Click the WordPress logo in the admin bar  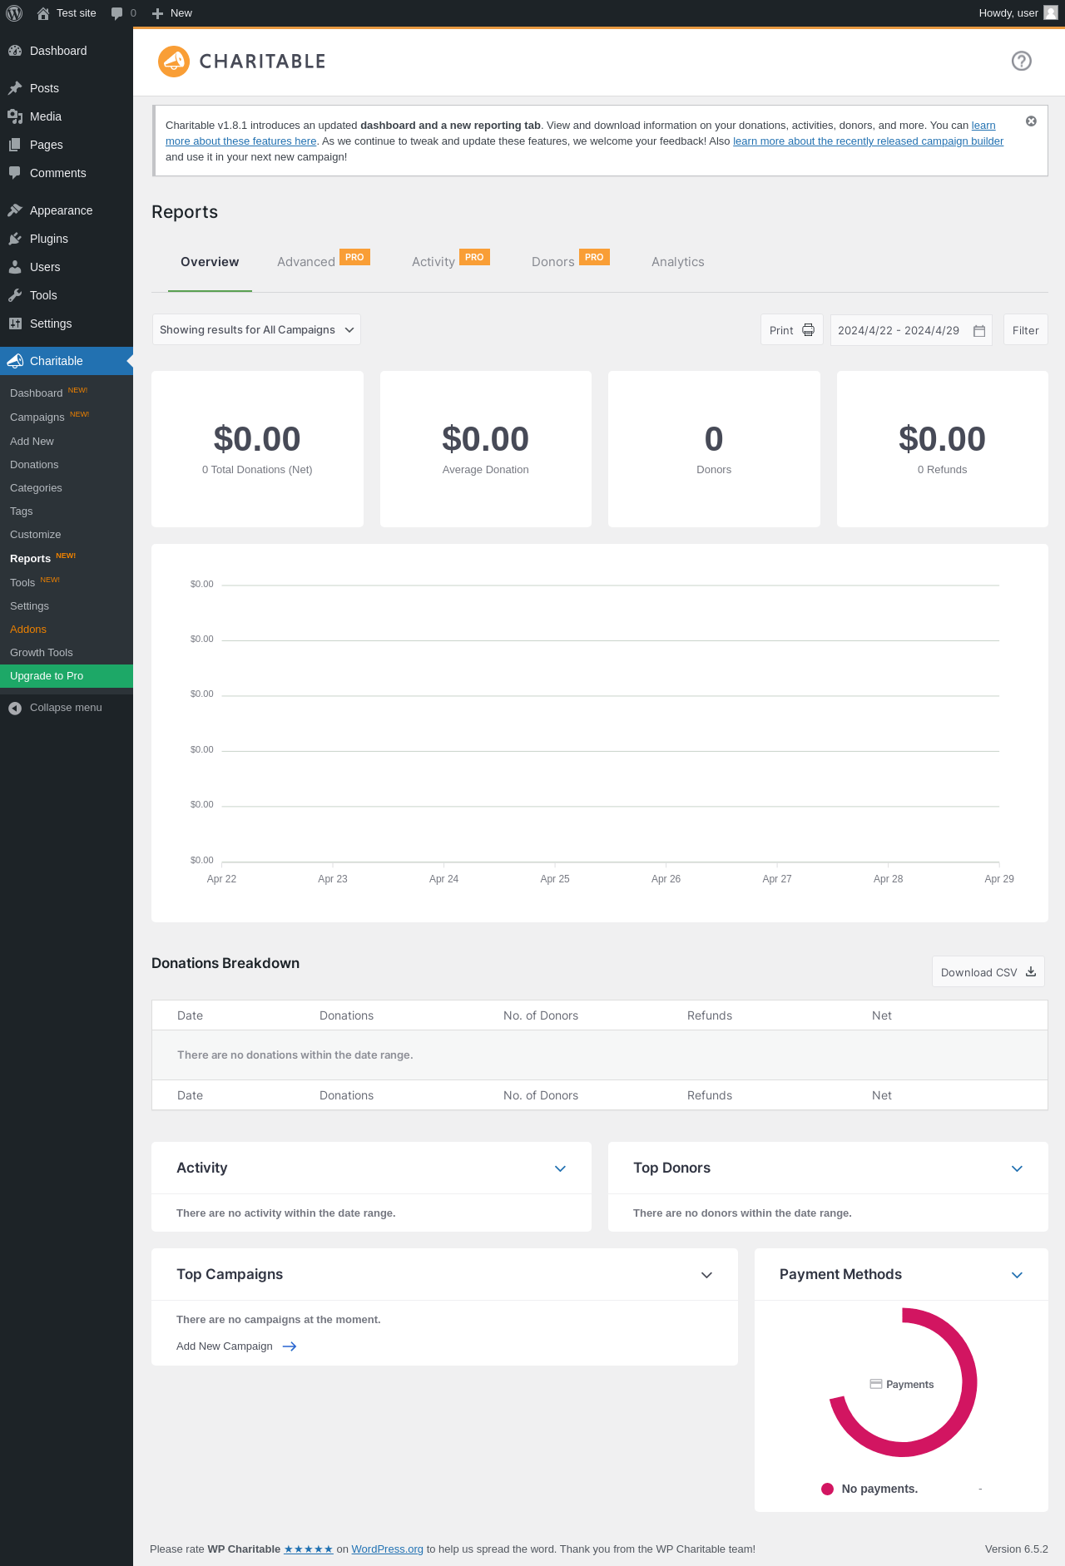pos(14,13)
